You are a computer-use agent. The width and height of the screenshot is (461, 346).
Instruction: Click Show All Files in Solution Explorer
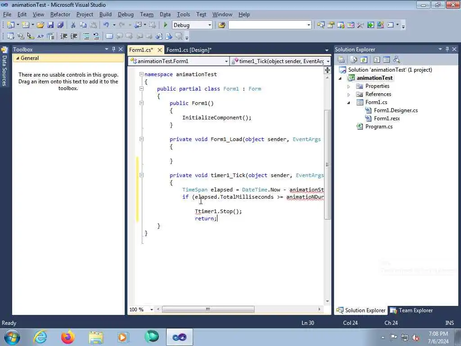354,60
